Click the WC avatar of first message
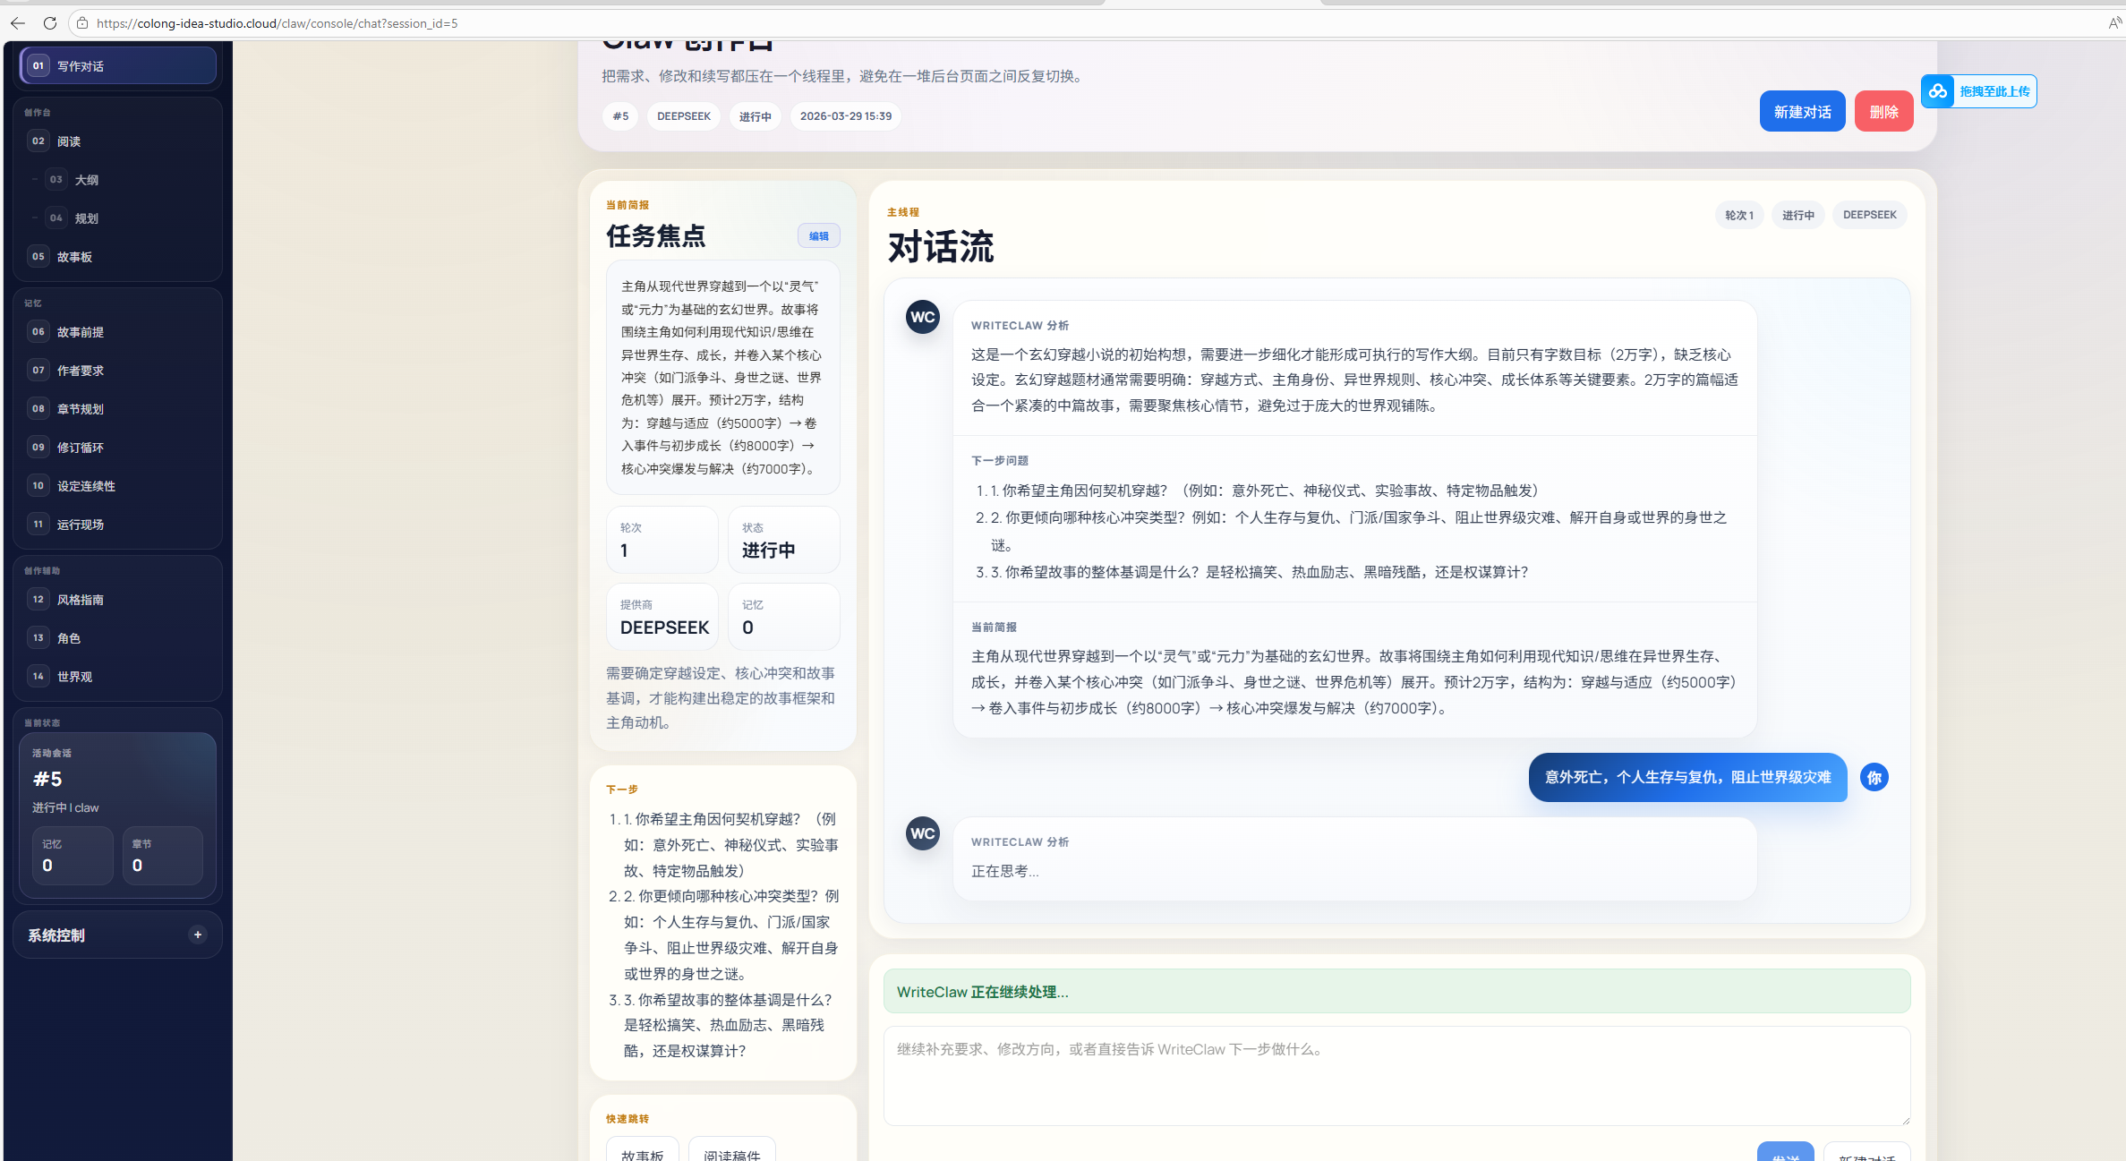The image size is (2126, 1161). (922, 317)
